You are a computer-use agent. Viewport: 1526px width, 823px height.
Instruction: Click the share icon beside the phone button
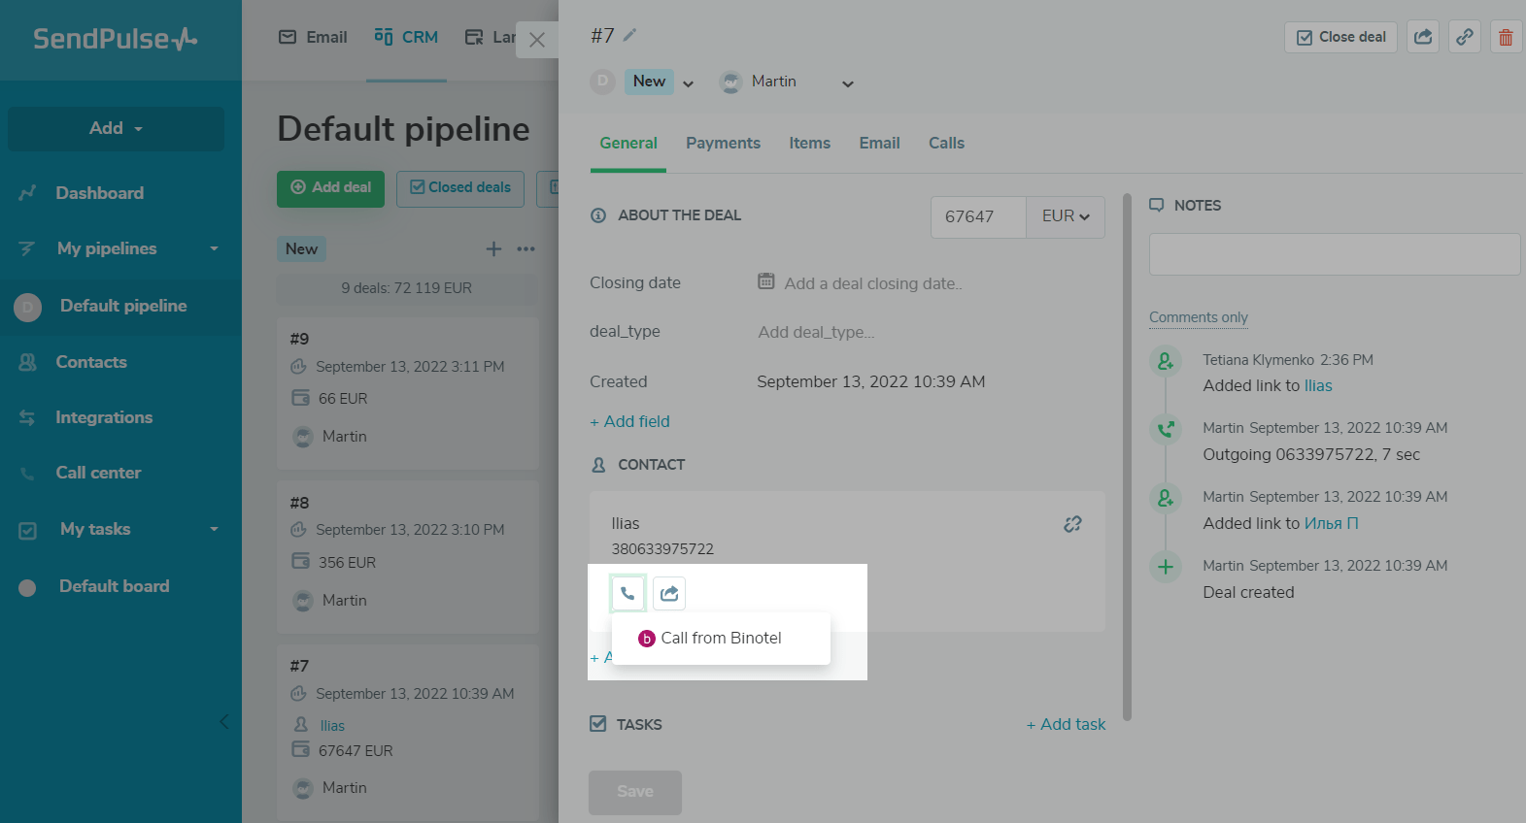tap(669, 593)
